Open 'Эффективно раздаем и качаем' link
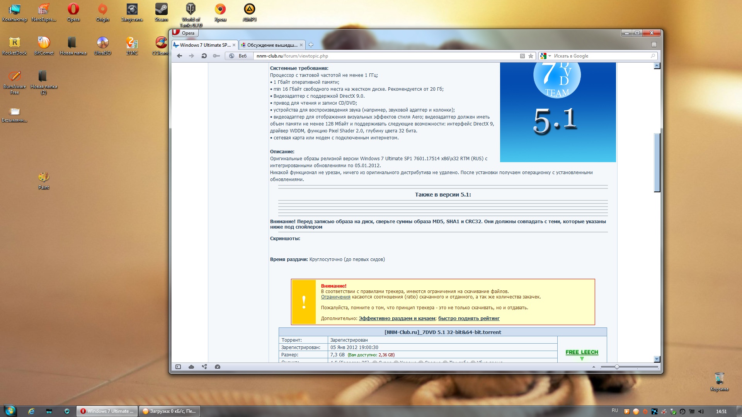Viewport: 742px width, 417px height. point(397,319)
